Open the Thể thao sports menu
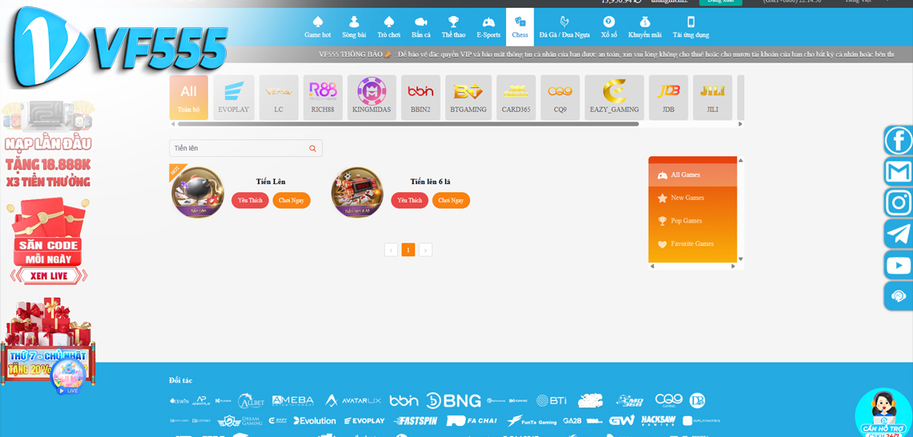The image size is (913, 437). (x=453, y=27)
